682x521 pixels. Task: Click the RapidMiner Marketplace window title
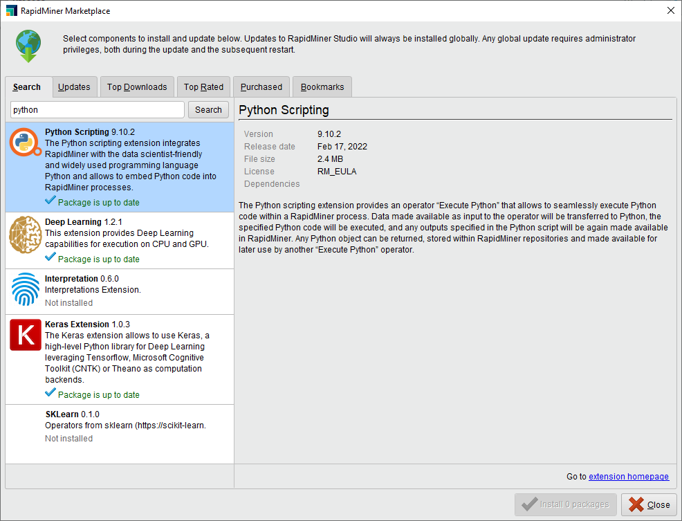tap(65, 11)
